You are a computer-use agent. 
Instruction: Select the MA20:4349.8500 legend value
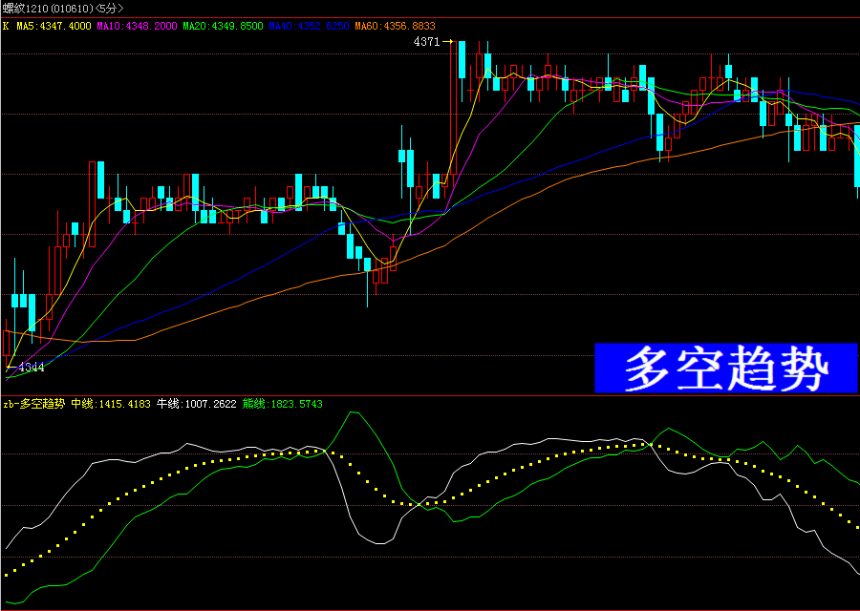pos(223,26)
